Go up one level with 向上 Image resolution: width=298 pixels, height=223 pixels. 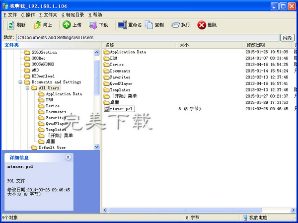click(x=43, y=25)
